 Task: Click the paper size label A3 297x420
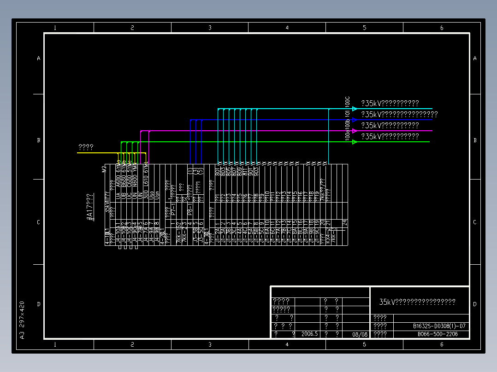[x=22, y=320]
